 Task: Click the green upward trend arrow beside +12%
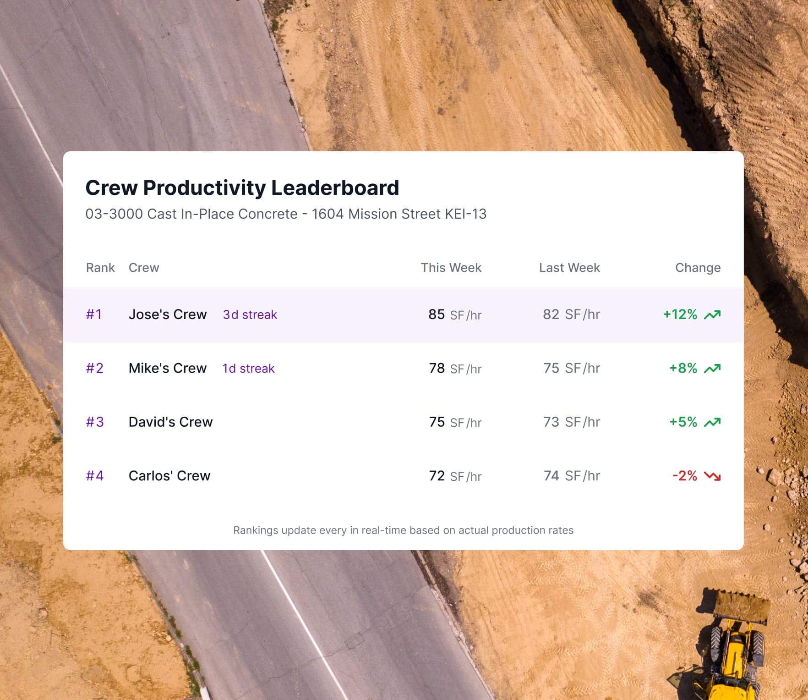coord(712,314)
